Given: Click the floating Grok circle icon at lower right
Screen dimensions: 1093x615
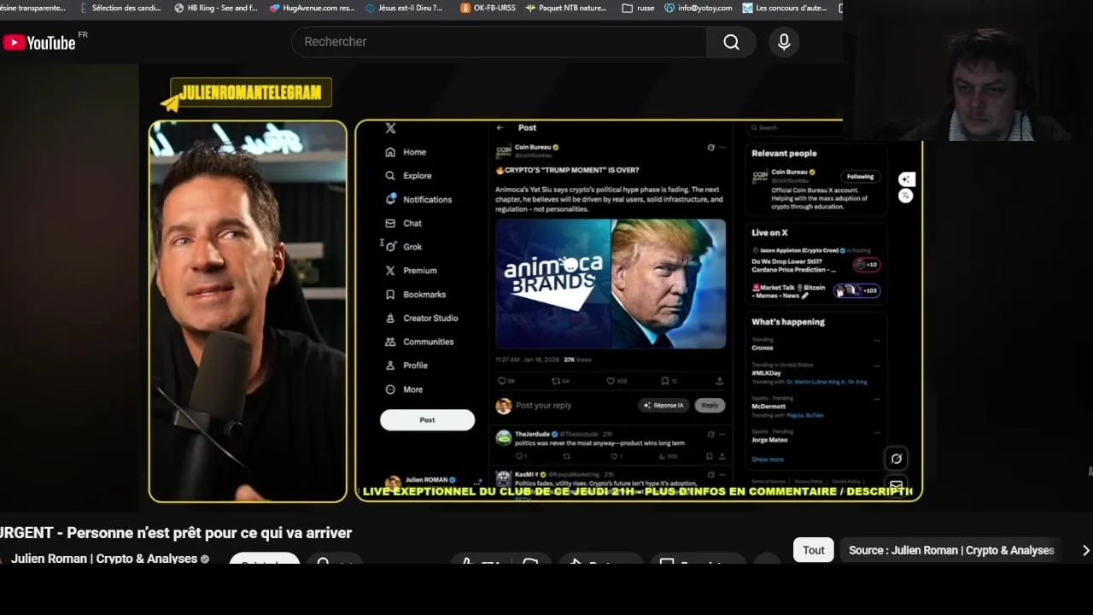Looking at the screenshot, I should coord(896,459).
